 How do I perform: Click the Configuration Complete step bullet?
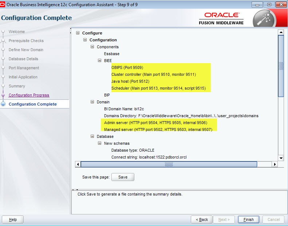(x=3, y=104)
